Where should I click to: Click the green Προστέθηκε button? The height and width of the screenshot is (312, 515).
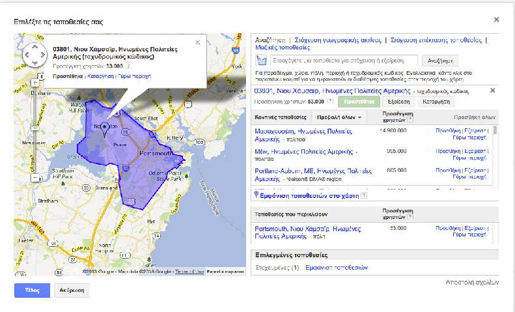pyautogui.click(x=359, y=102)
